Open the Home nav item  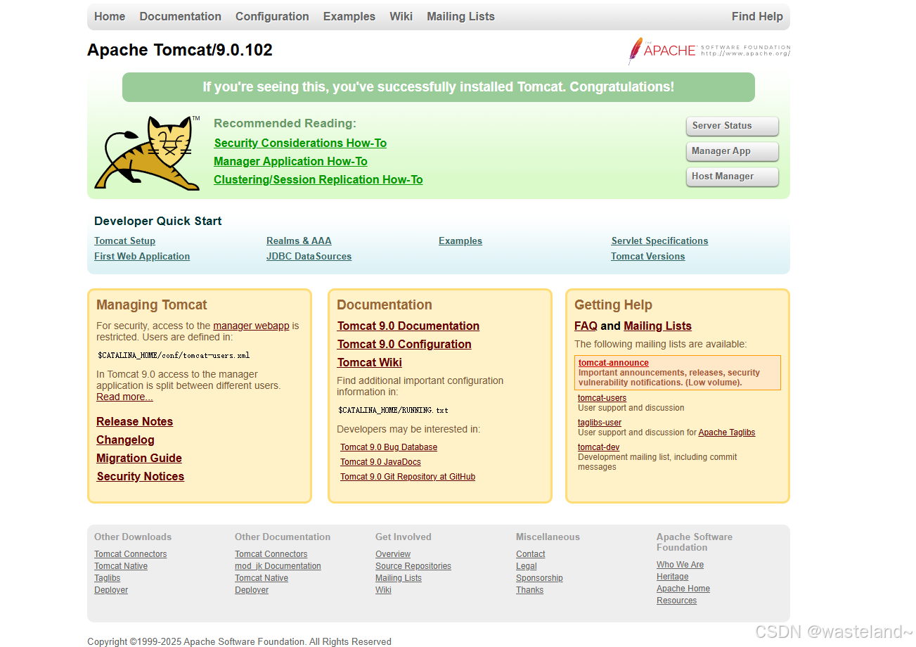click(110, 16)
